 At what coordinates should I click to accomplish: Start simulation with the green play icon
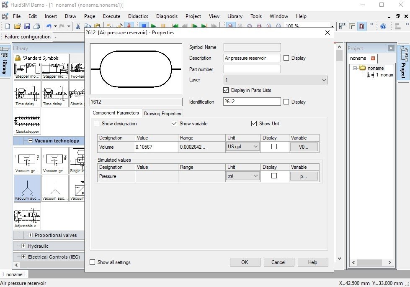pyautogui.click(x=154, y=25)
